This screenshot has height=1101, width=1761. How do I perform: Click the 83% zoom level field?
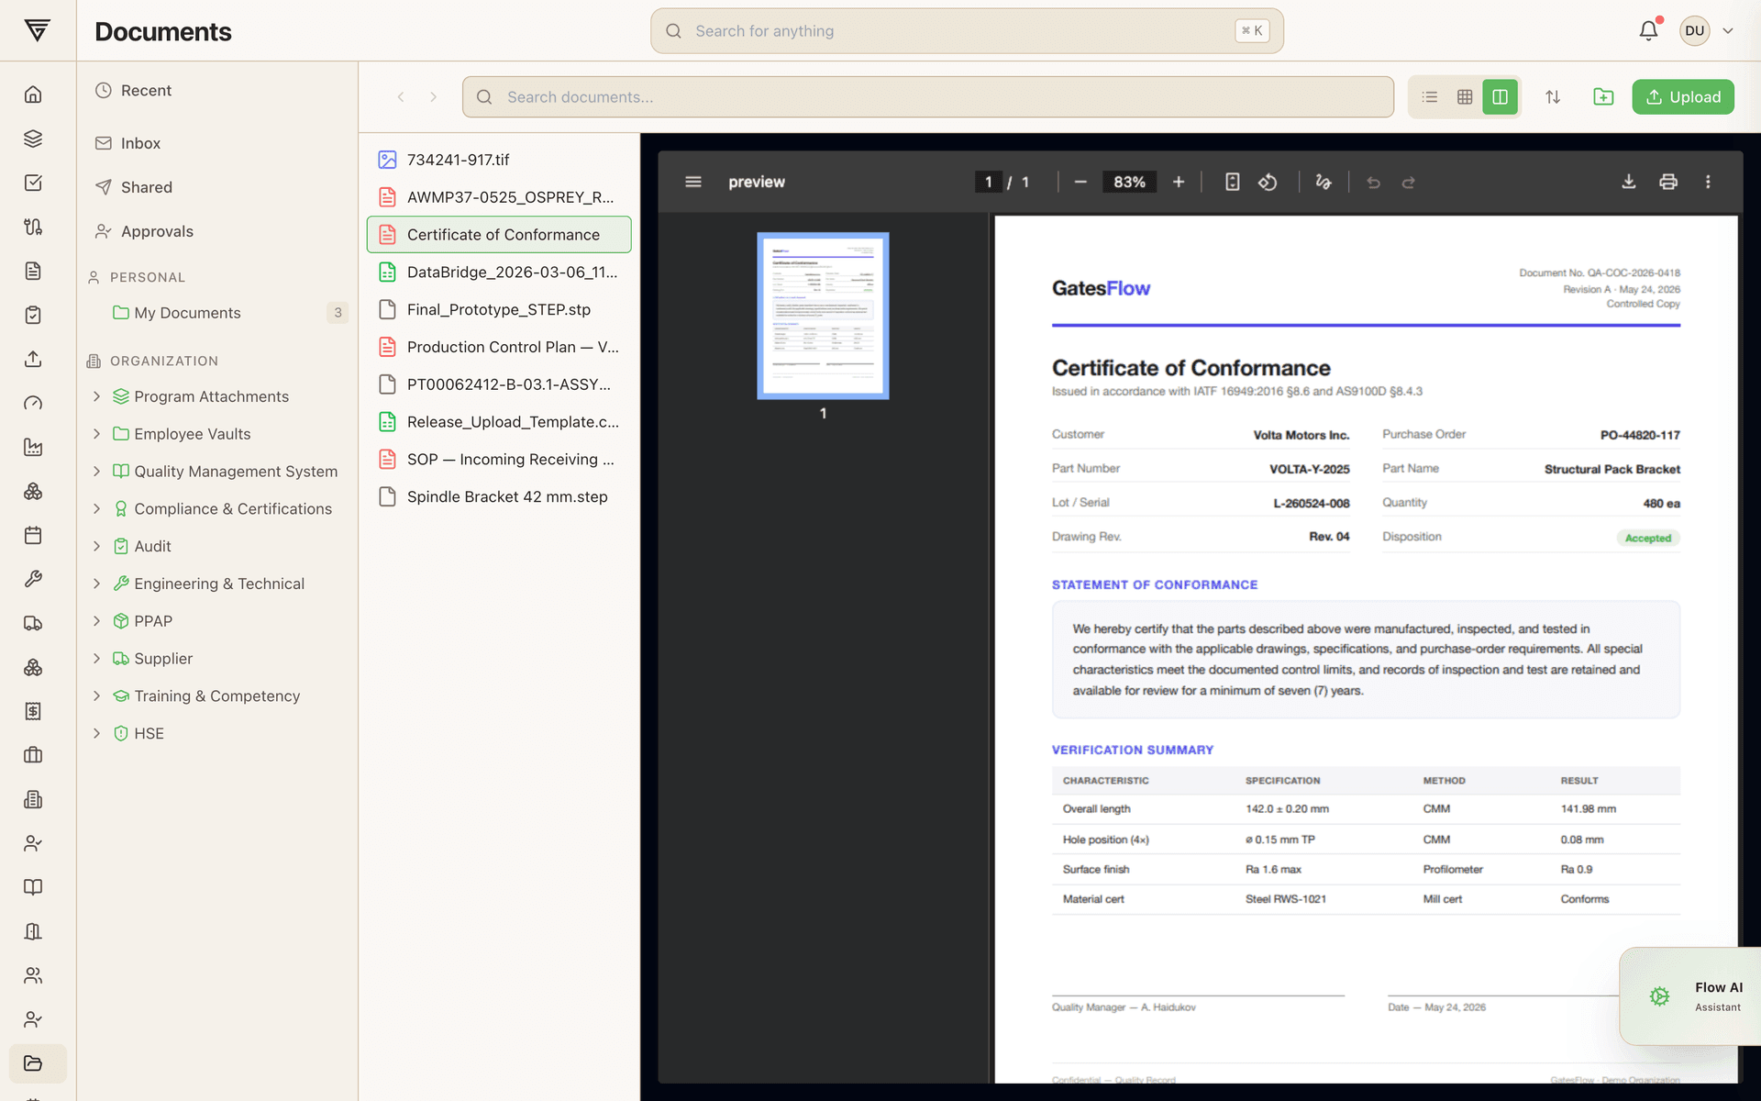click(1129, 182)
